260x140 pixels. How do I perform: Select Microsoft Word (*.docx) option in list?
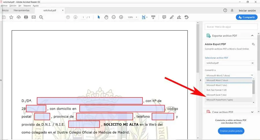tap(229, 80)
